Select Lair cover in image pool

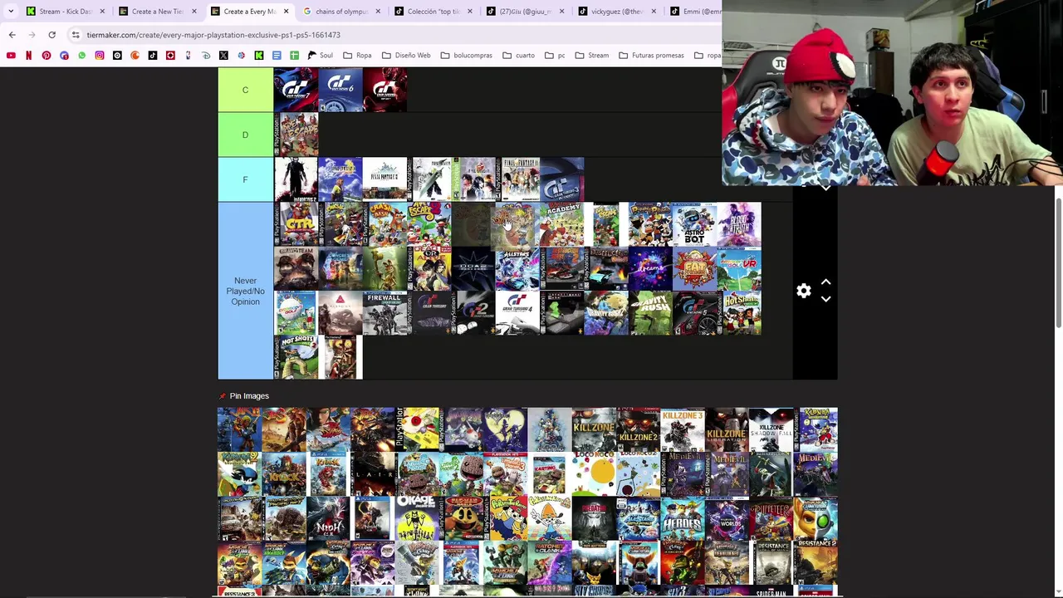coord(373,474)
